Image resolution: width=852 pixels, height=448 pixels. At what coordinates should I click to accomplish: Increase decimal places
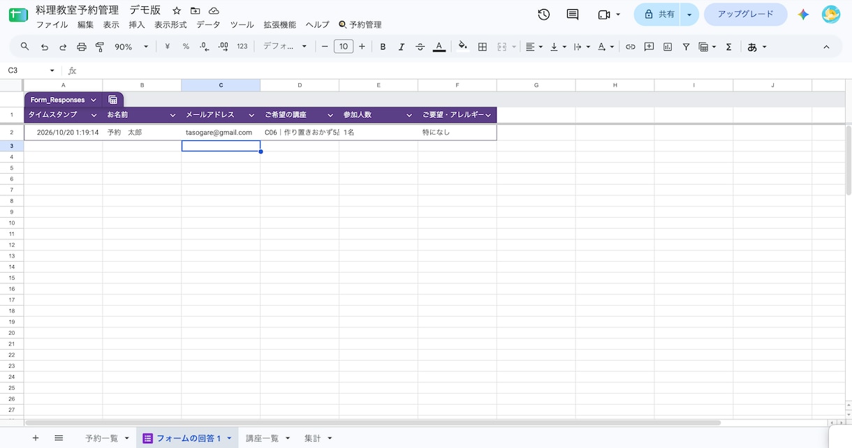tap(223, 47)
